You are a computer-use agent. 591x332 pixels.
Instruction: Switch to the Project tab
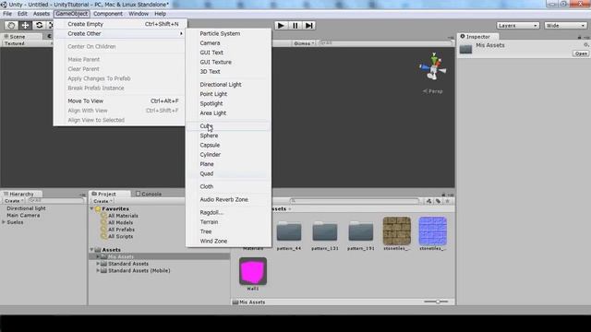[109, 194]
